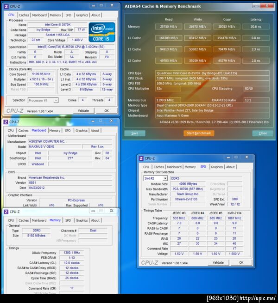The height and width of the screenshot is (303, 278).
Task: Click processor Name field Intel Core i5 3570K
Action: pos(57,25)
